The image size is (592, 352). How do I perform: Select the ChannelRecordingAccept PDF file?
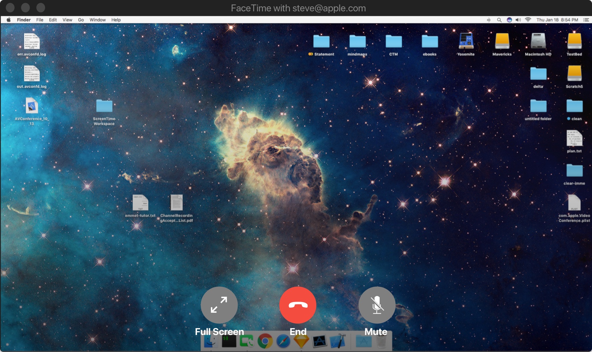click(x=176, y=208)
